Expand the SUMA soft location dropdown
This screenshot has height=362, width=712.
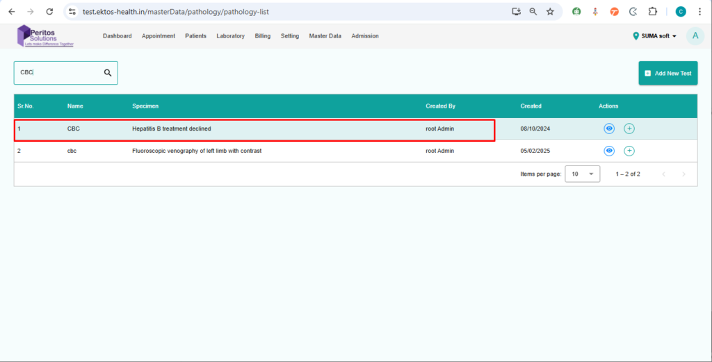click(655, 36)
